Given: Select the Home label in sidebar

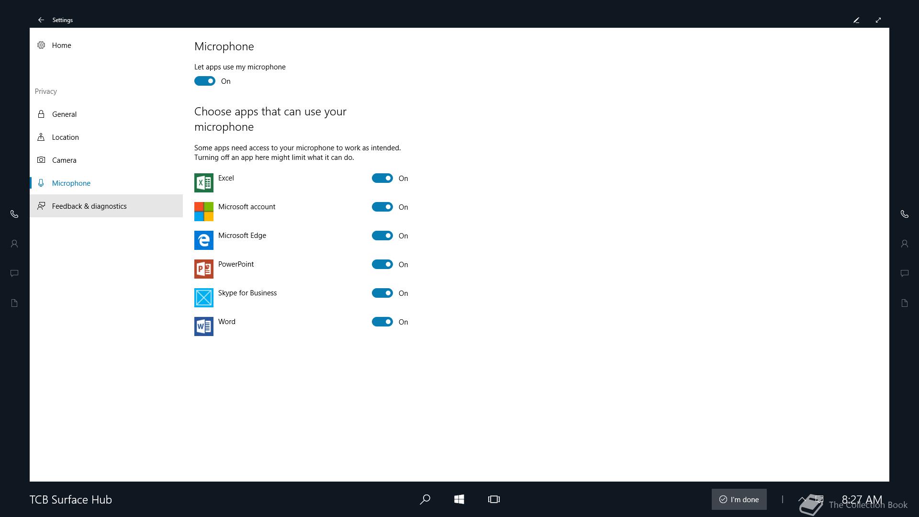Looking at the screenshot, I should [61, 45].
